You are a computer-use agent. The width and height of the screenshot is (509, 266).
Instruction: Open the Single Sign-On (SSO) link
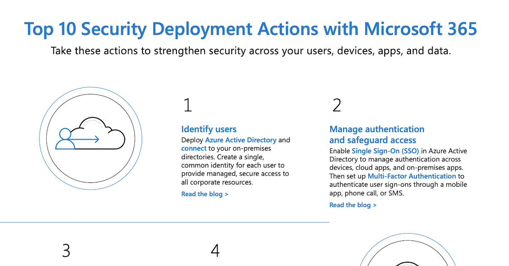(385, 151)
